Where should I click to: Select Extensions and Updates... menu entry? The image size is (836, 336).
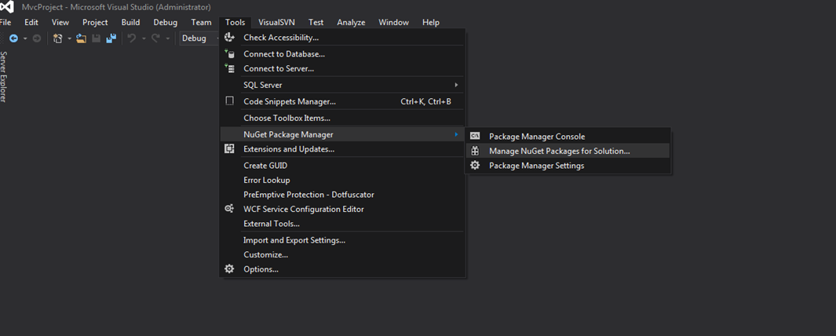(x=343, y=149)
